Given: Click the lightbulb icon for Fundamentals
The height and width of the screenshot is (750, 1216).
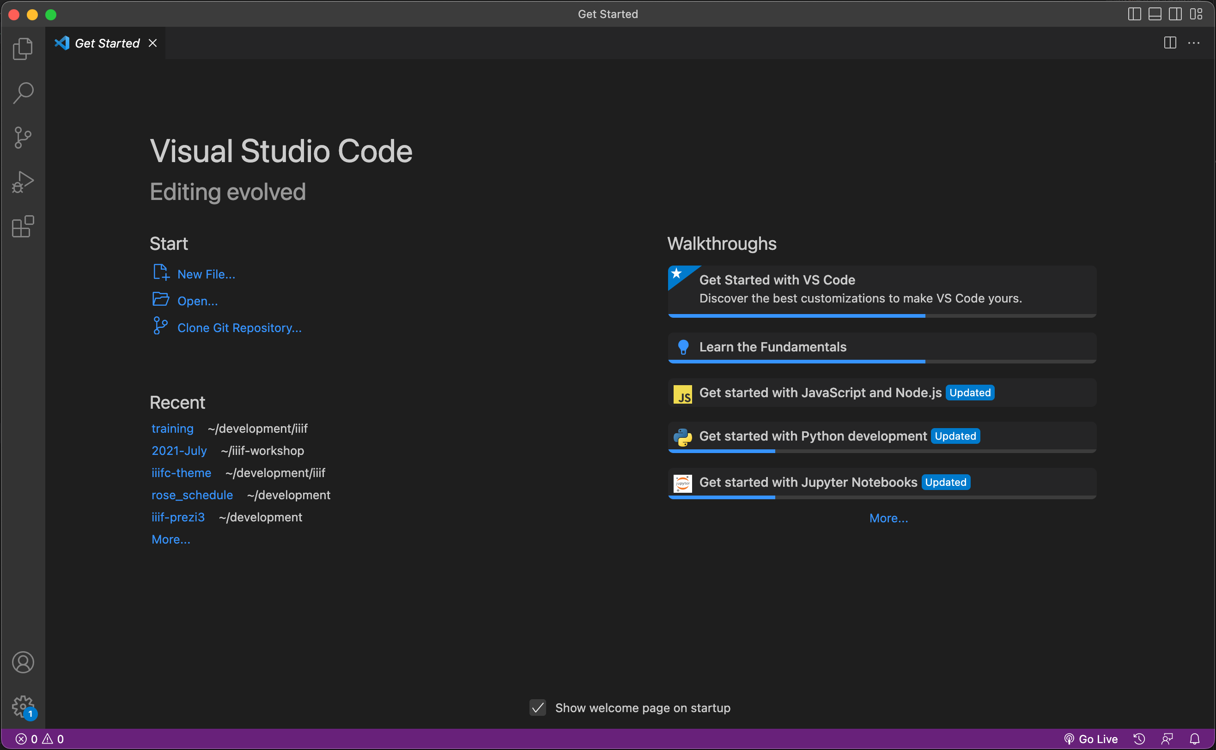Looking at the screenshot, I should (683, 347).
